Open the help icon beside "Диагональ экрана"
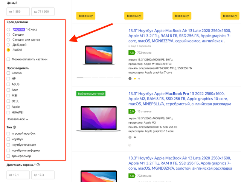241x182 pixels. [x=38, y=165]
